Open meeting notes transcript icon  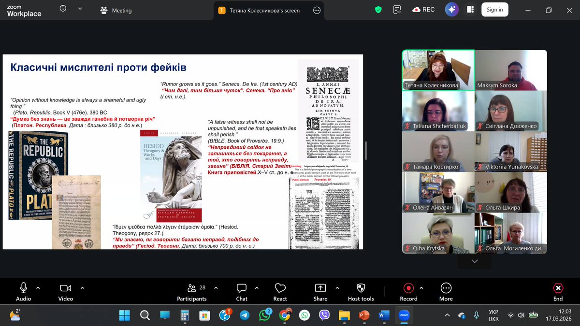397,10
